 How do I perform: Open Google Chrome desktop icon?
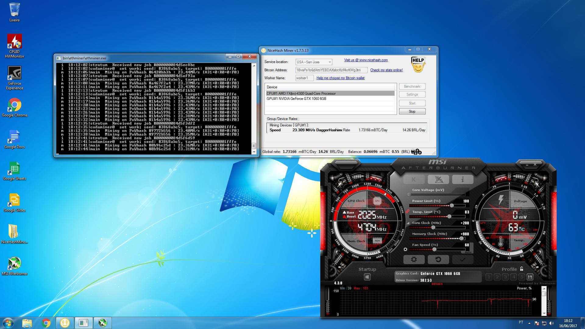pos(14,108)
